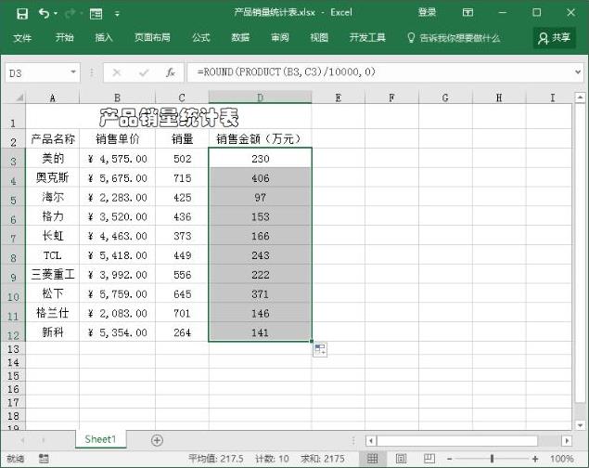The height and width of the screenshot is (468, 589).
Task: Click the 登录 sign-in link
Action: coord(427,12)
